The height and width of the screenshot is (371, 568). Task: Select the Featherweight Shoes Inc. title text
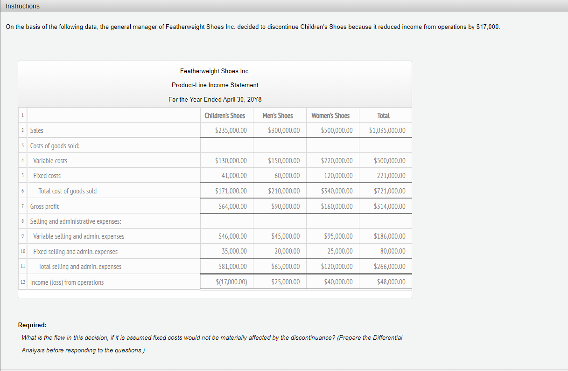tap(214, 71)
